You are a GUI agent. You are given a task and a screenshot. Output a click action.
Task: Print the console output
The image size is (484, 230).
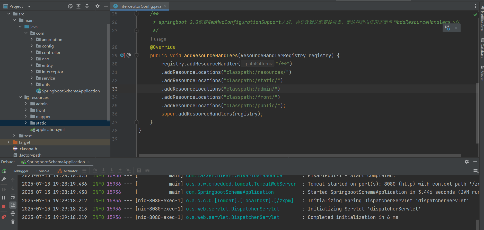13,213
